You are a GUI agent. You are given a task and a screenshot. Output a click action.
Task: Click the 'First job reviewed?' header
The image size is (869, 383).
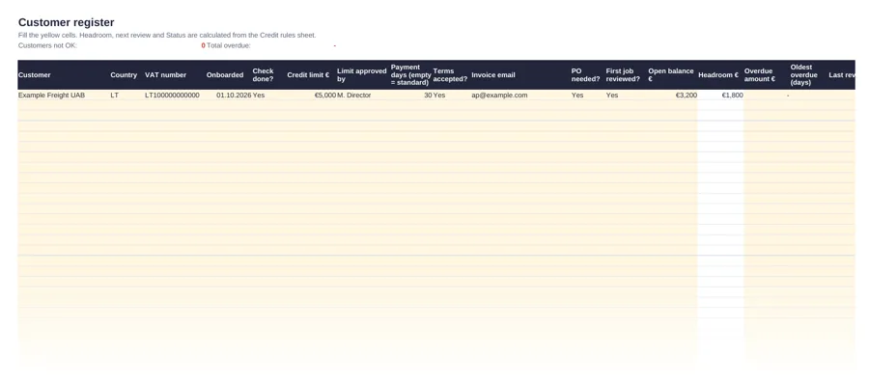tap(624, 74)
